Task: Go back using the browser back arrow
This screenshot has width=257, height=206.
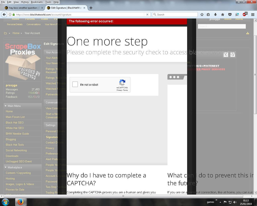Action: 4,14
